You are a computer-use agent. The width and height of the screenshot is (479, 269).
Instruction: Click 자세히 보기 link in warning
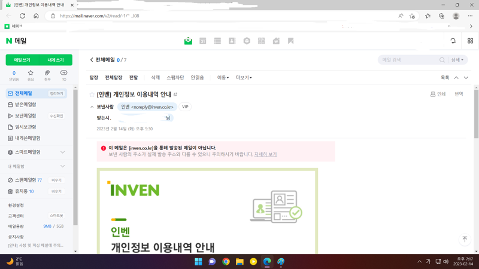tap(265, 154)
